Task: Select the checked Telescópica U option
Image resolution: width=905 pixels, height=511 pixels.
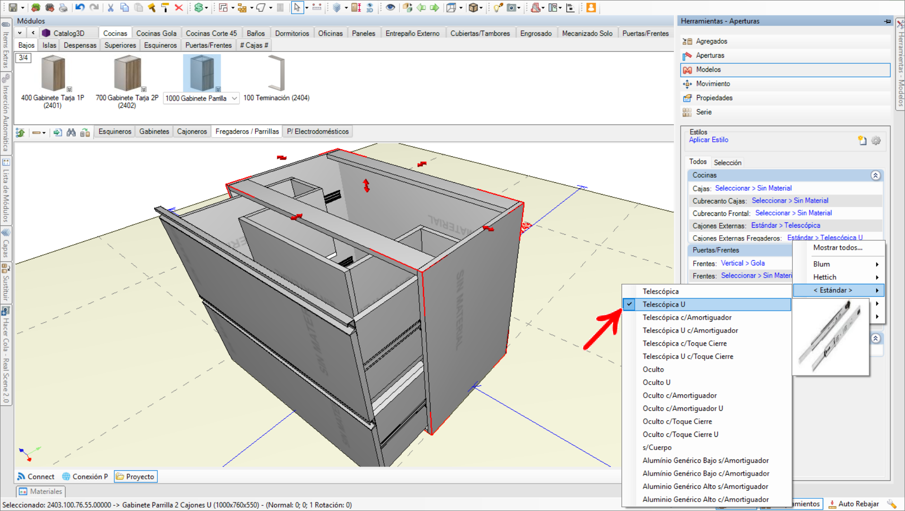Action: pyautogui.click(x=664, y=305)
